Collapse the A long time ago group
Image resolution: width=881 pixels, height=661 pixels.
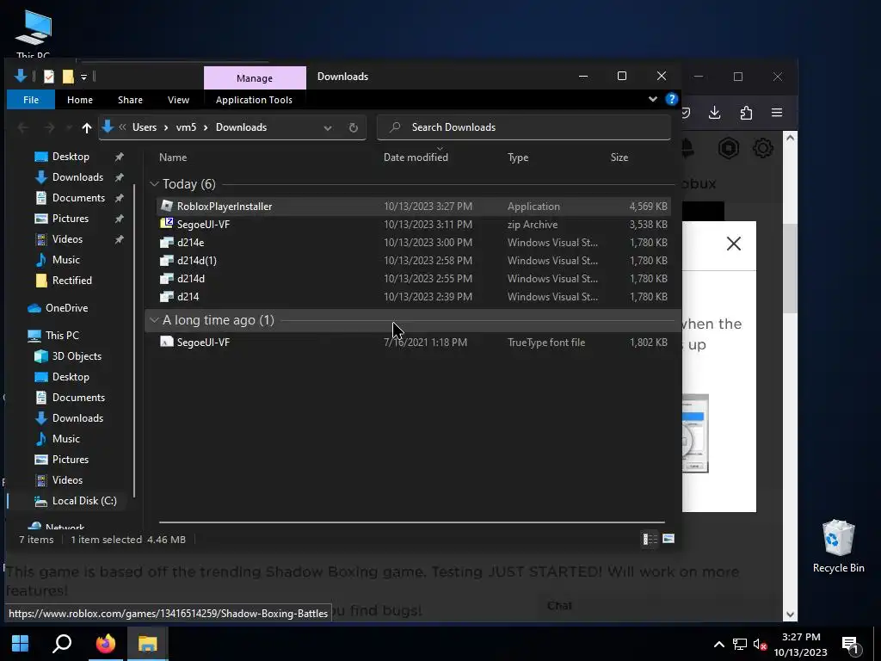(155, 320)
